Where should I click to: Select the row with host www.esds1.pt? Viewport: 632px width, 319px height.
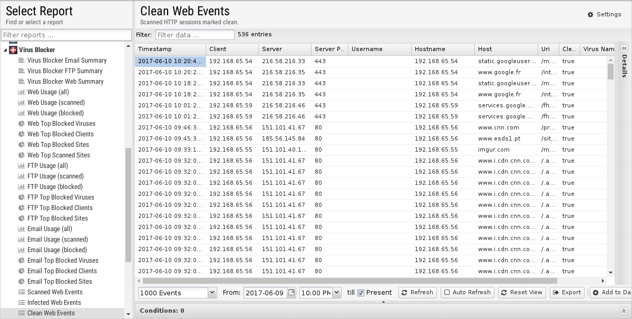(x=371, y=138)
